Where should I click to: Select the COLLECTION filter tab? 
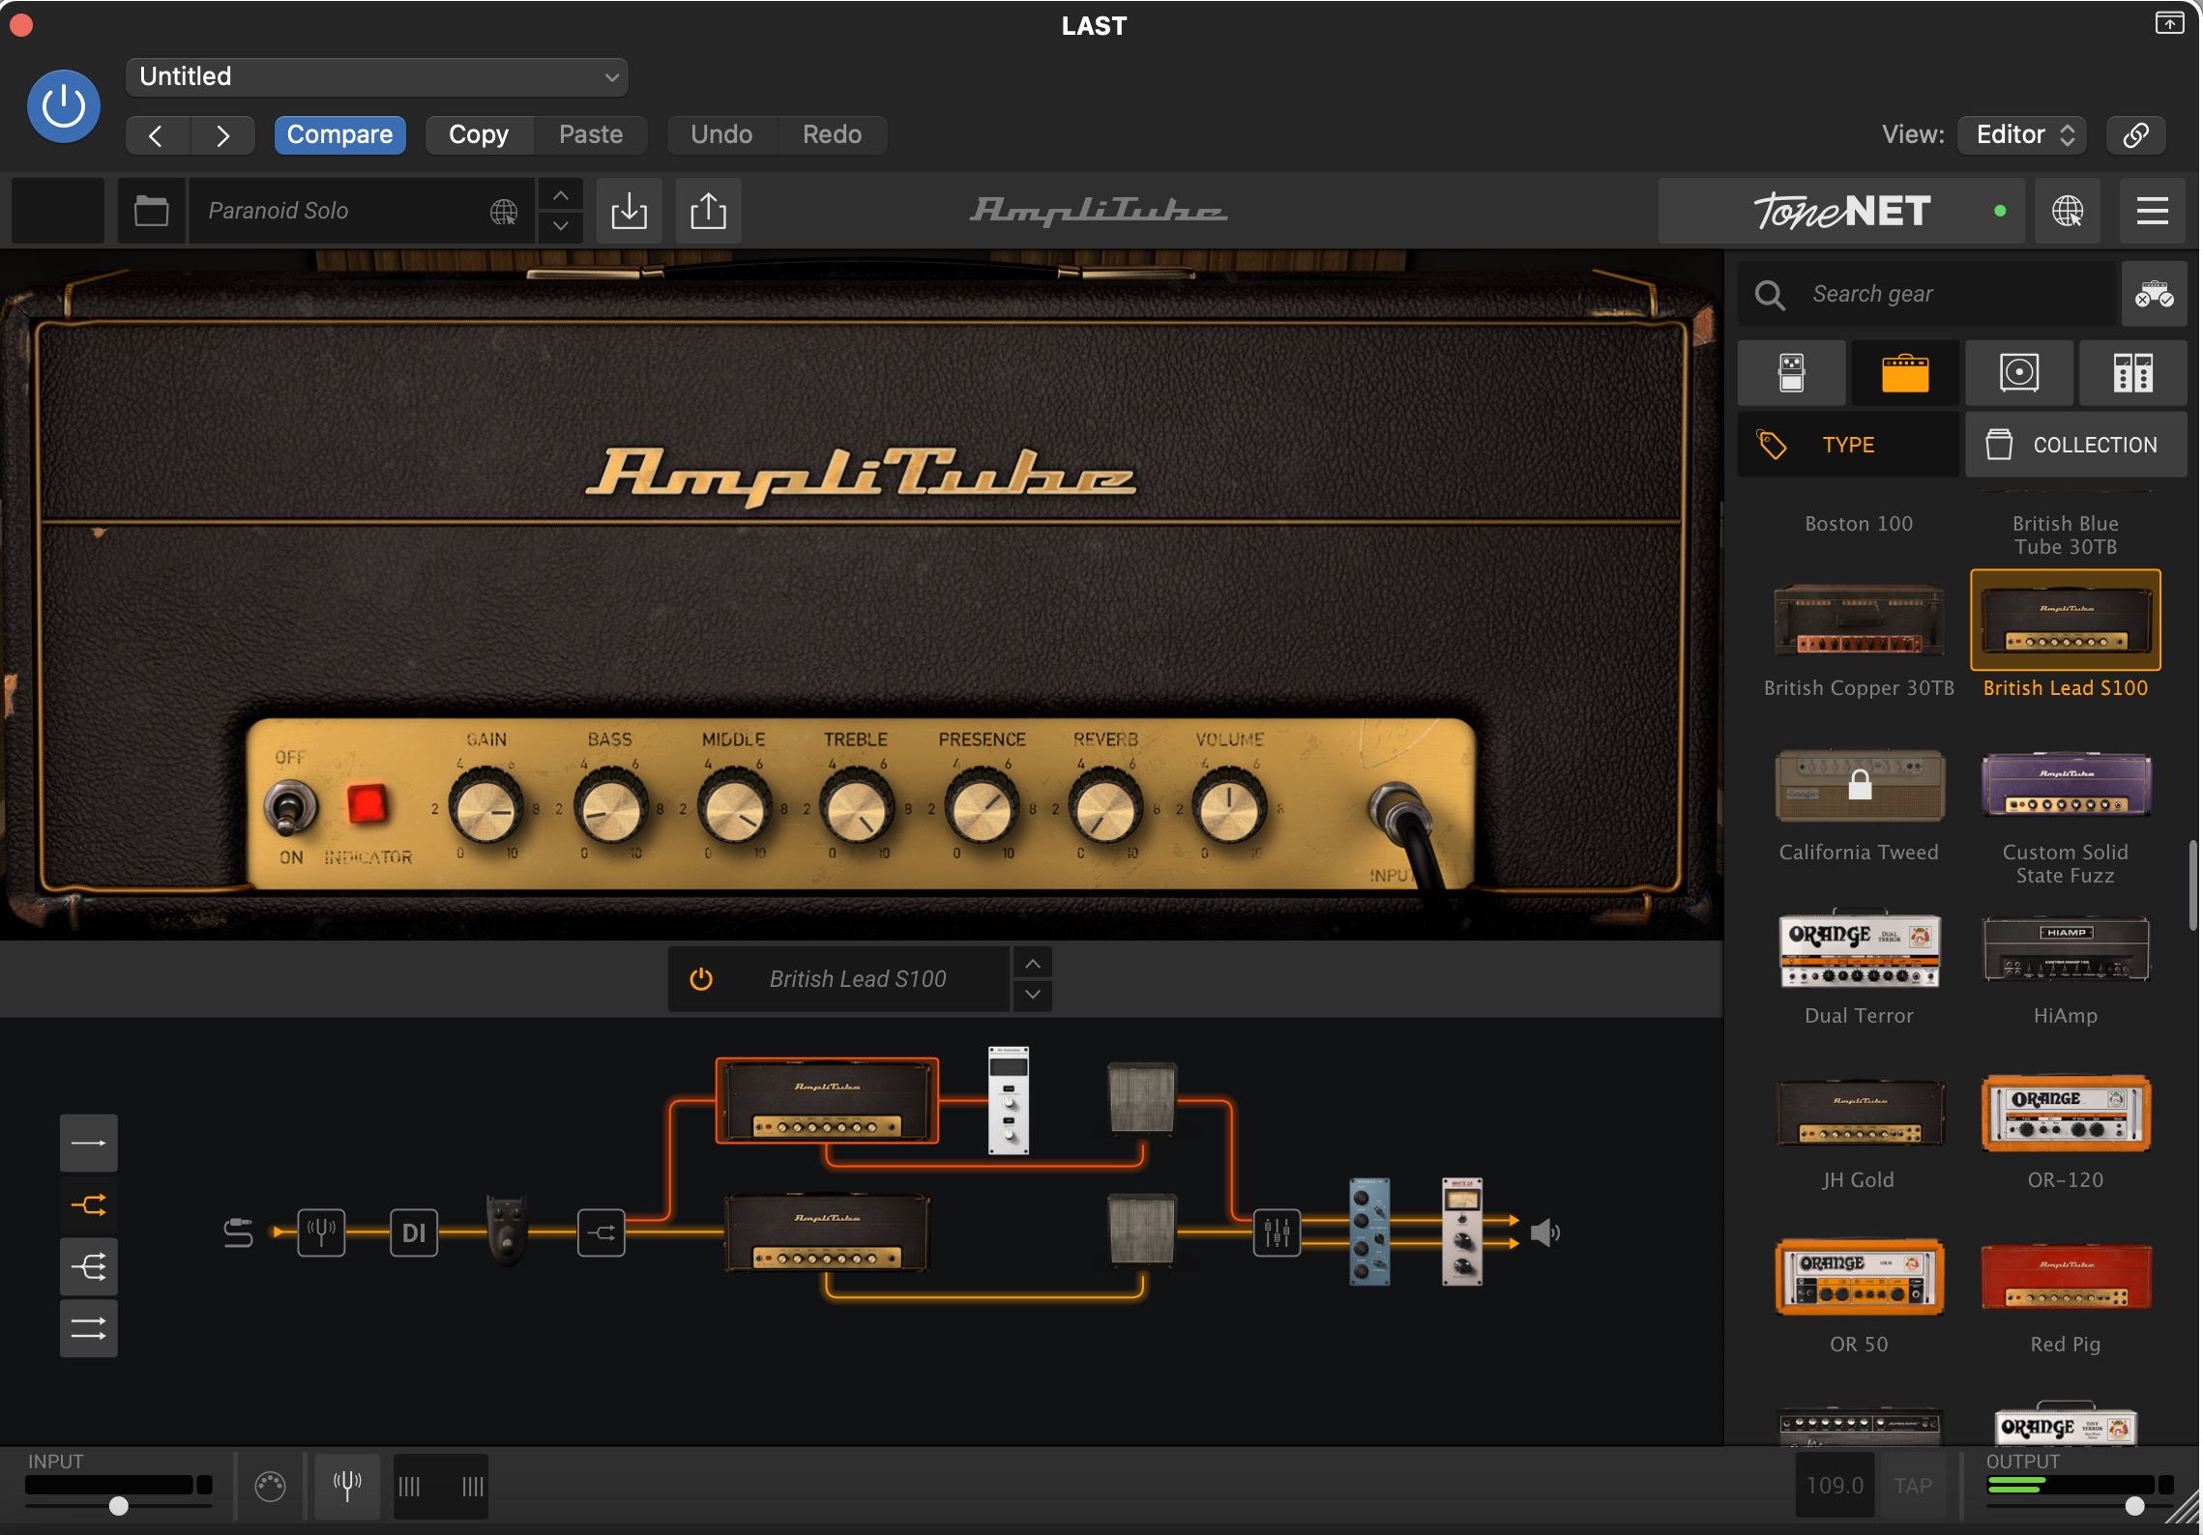pos(2076,445)
